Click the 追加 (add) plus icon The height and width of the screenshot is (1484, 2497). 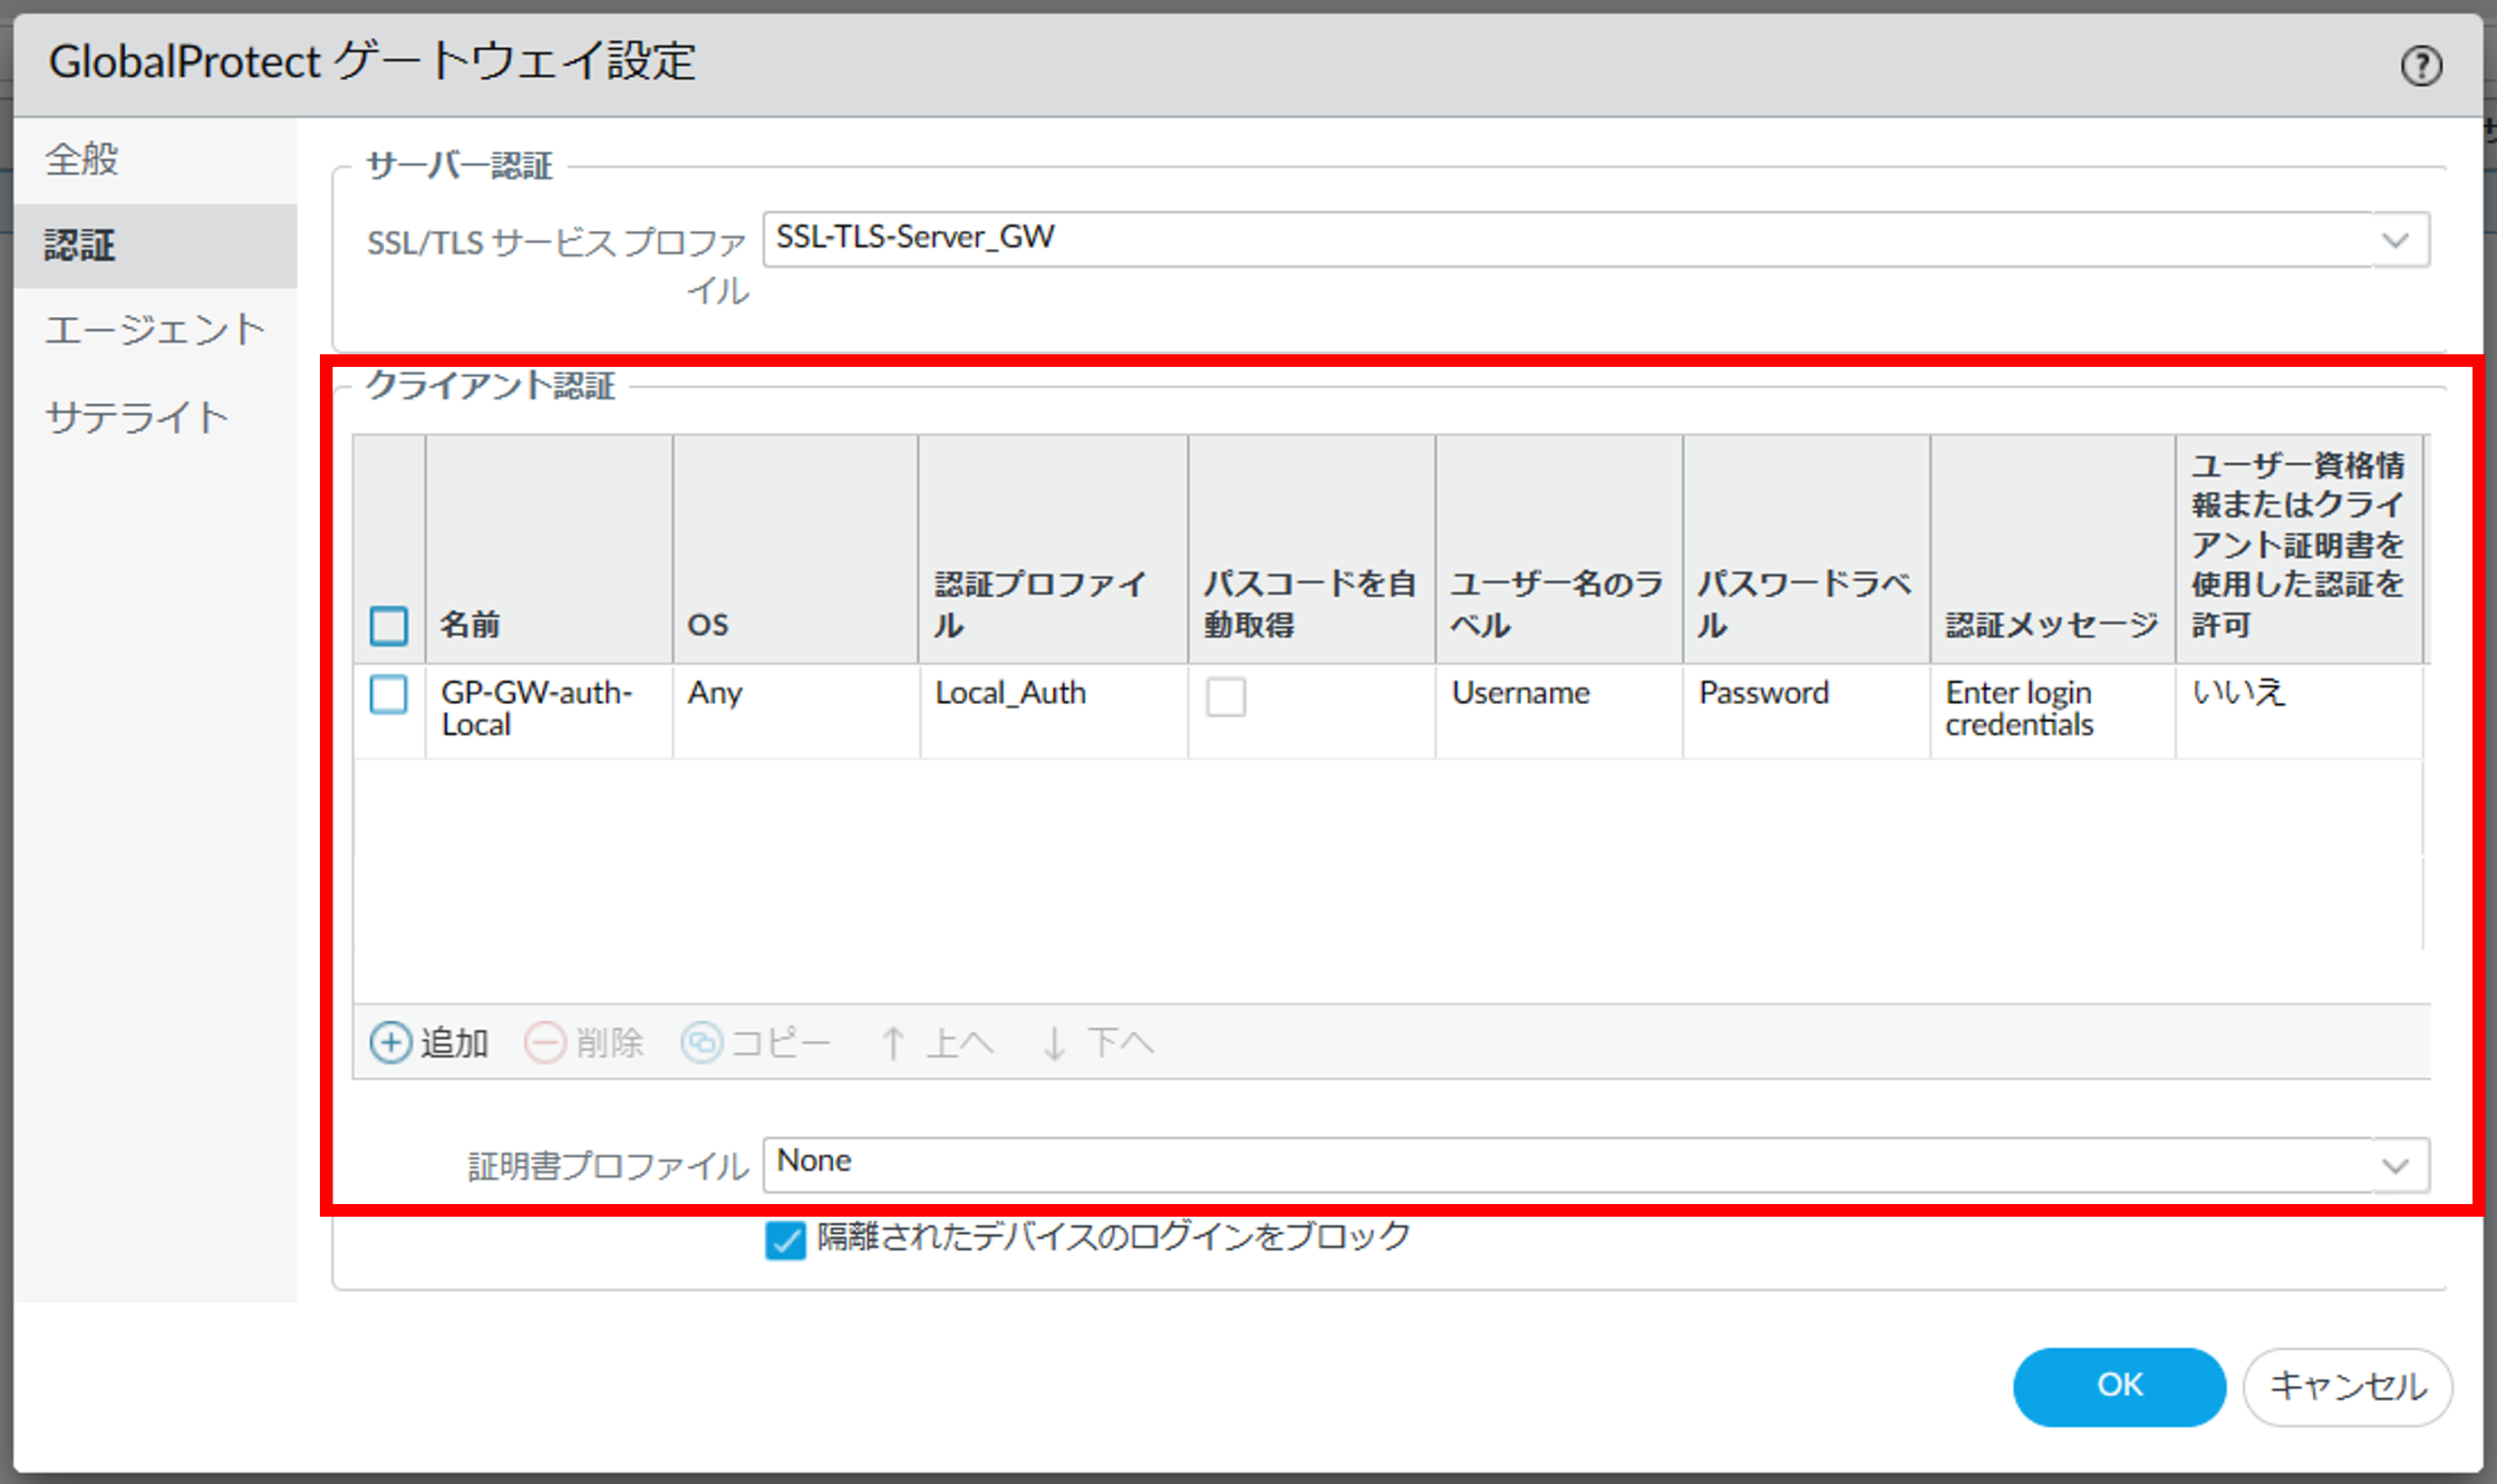[390, 1042]
